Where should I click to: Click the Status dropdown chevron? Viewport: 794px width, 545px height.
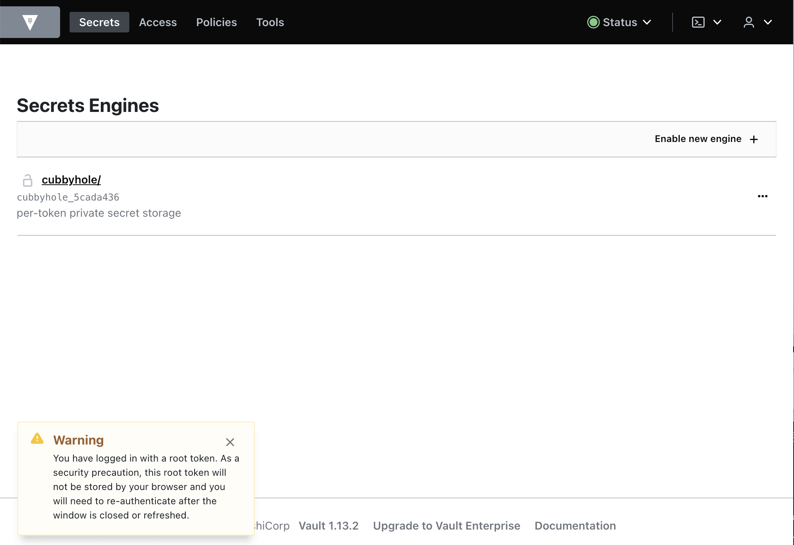[649, 22]
